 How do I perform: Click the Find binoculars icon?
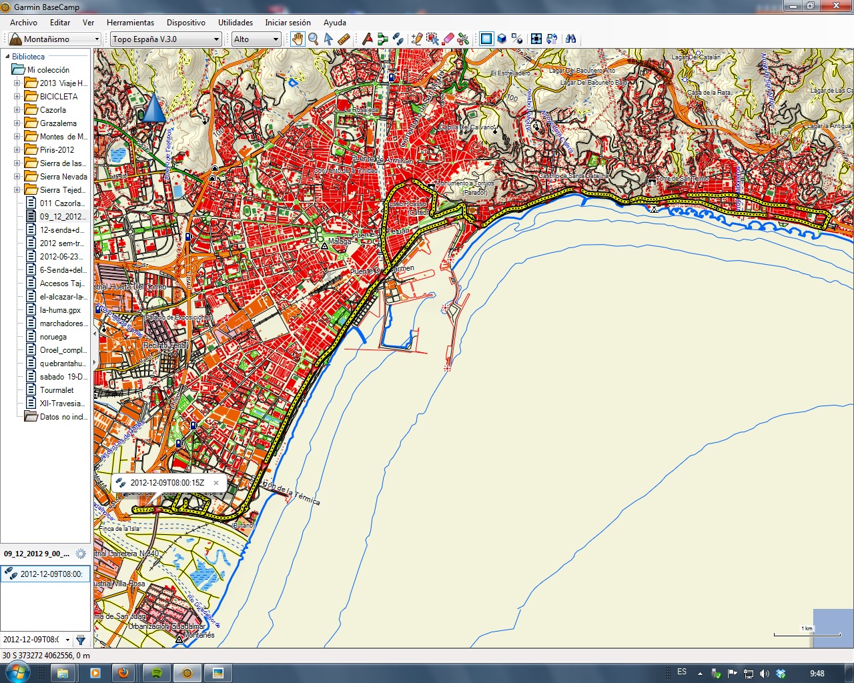point(570,39)
